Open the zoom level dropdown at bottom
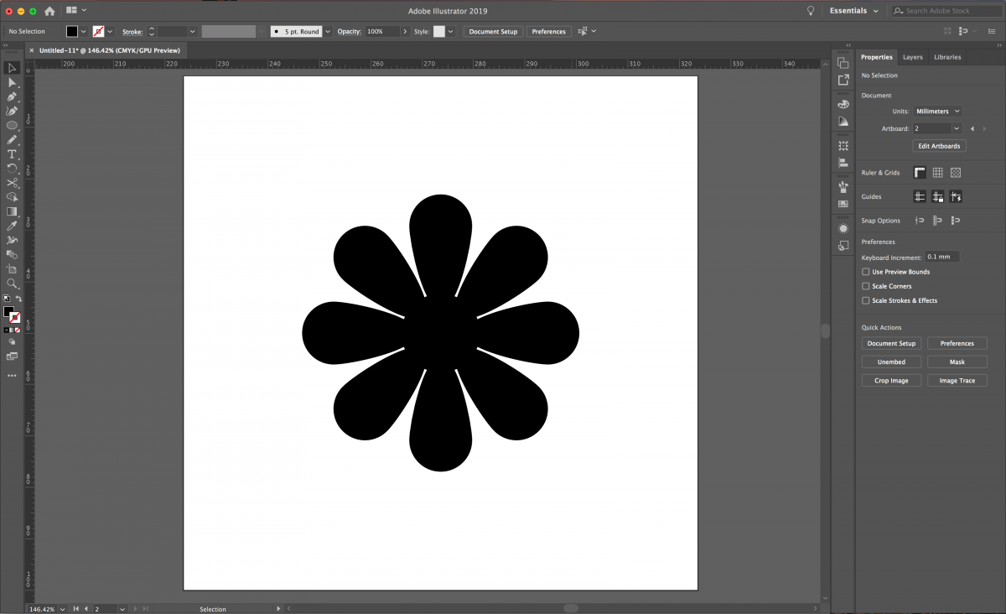This screenshot has width=1006, height=614. click(x=62, y=609)
